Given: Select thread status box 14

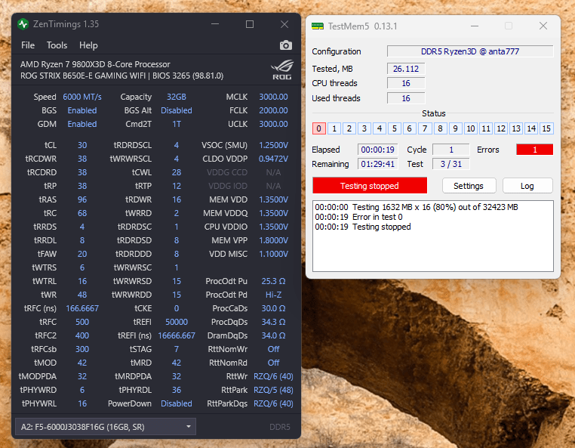Looking at the screenshot, I should (531, 128).
